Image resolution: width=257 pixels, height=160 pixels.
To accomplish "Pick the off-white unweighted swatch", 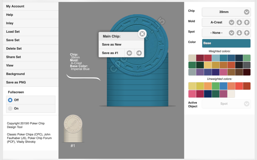I will point(231,94).
